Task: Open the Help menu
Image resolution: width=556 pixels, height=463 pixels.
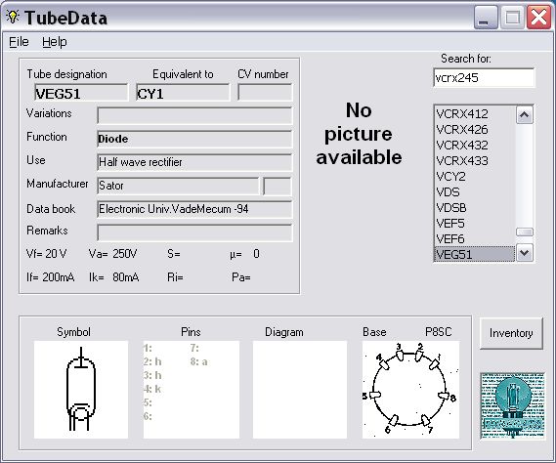Action: [x=55, y=42]
